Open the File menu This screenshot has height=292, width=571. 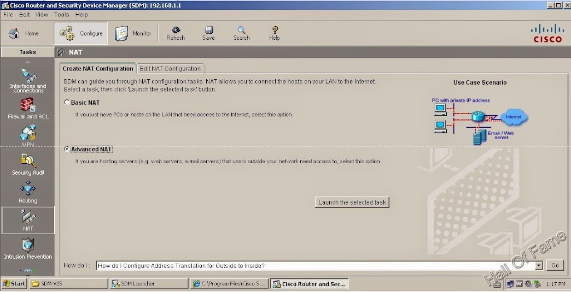click(8, 15)
